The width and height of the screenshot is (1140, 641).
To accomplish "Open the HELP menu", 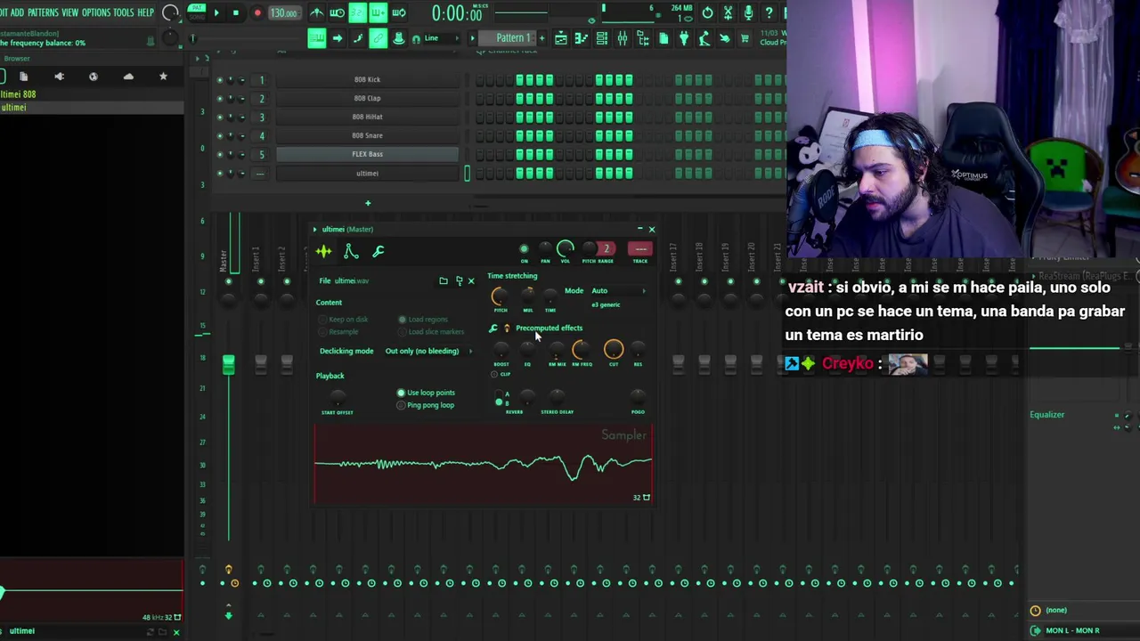I will click(146, 12).
